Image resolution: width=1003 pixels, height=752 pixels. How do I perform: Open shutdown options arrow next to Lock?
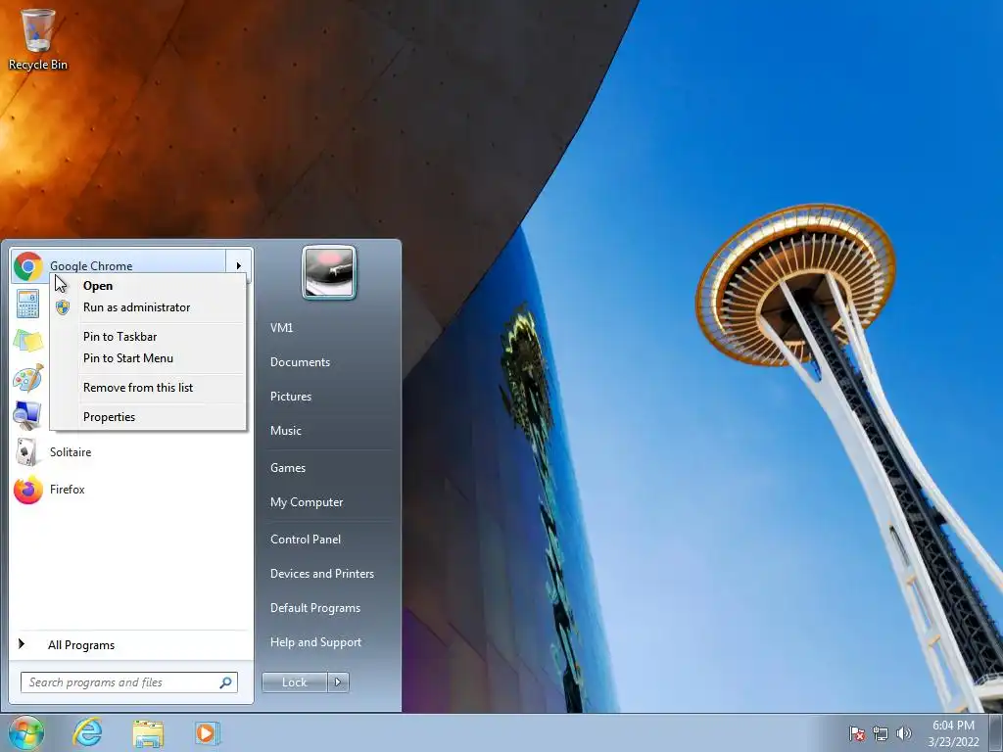(338, 682)
